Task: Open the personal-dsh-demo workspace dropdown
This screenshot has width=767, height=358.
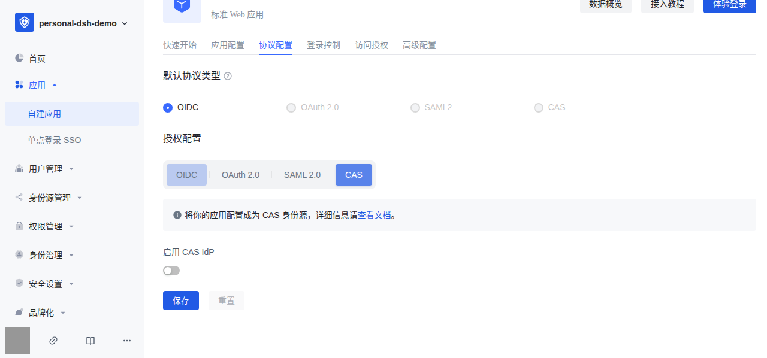Action: pyautogui.click(x=125, y=23)
